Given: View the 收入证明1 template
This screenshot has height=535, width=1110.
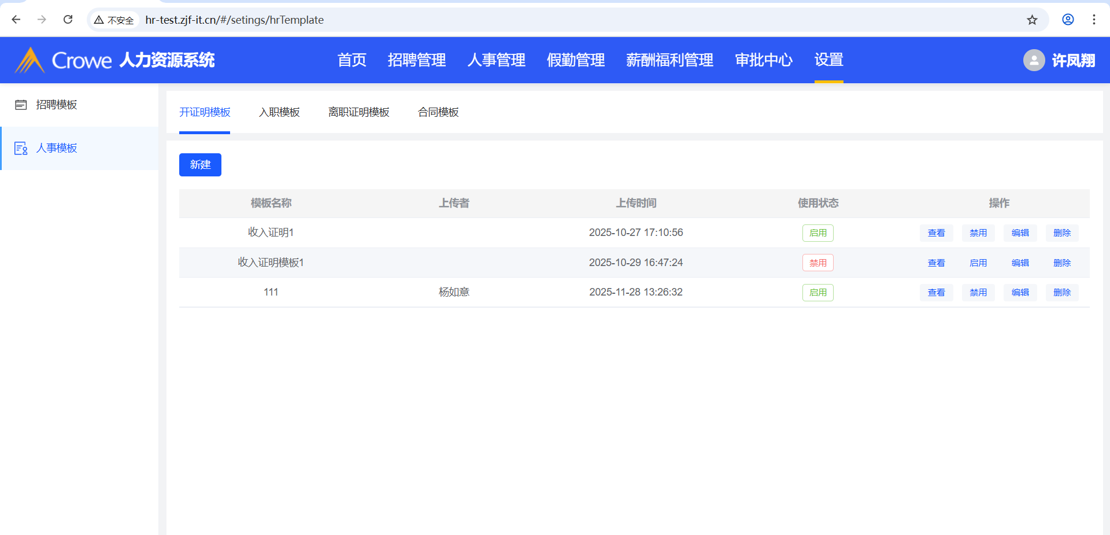Looking at the screenshot, I should tap(936, 233).
